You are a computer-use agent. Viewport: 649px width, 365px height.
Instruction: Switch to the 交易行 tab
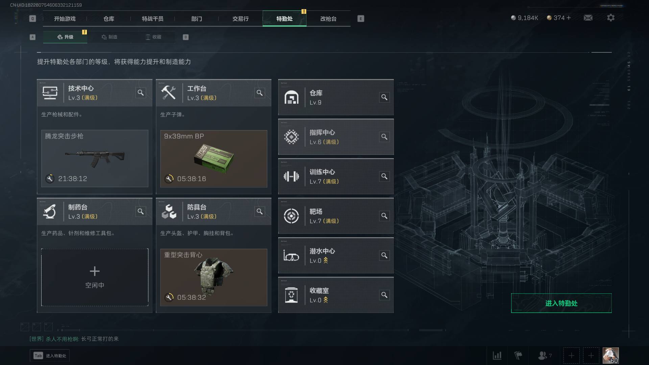240,19
